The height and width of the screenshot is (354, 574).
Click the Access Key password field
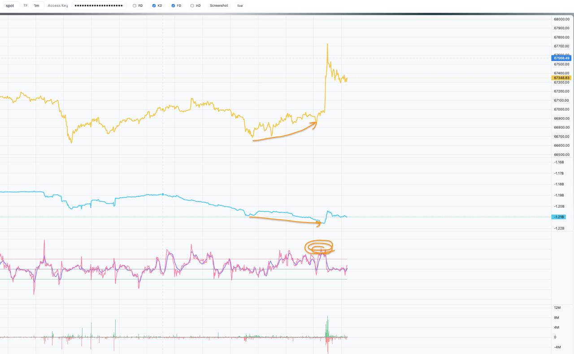pyautogui.click(x=99, y=6)
